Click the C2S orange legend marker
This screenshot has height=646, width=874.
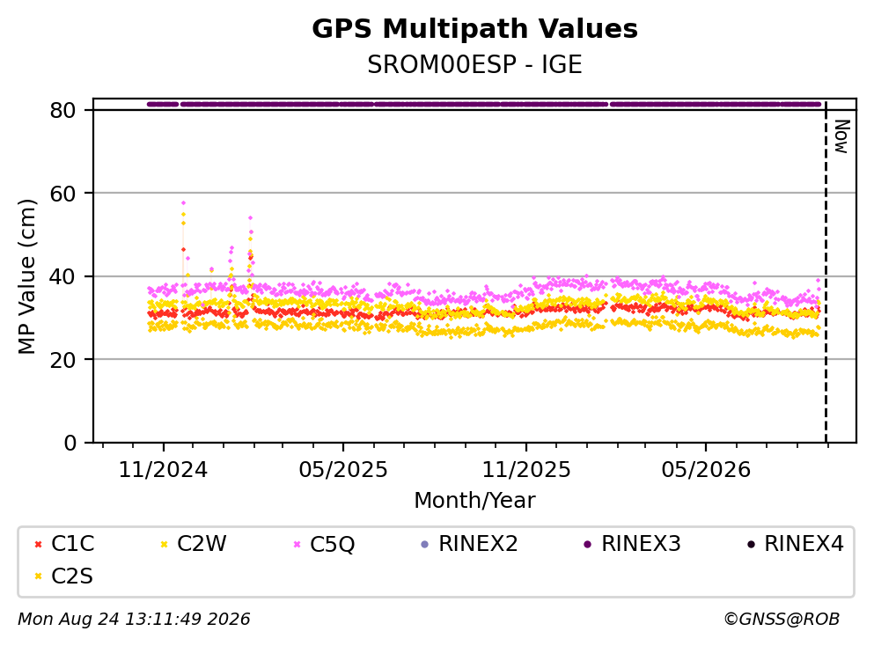click(38, 576)
